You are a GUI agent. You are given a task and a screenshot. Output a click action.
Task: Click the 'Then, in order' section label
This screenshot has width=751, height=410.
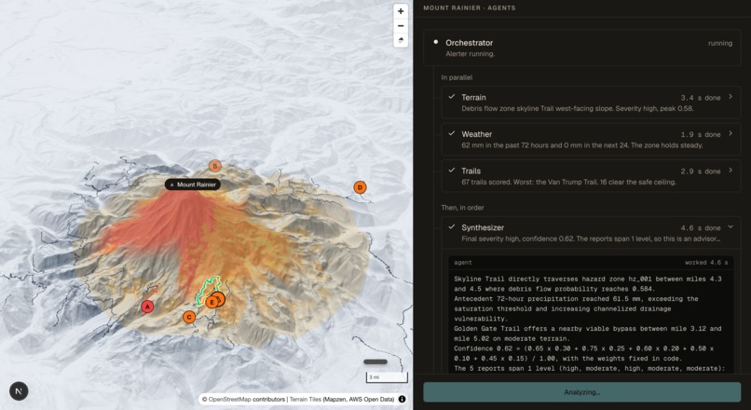462,208
